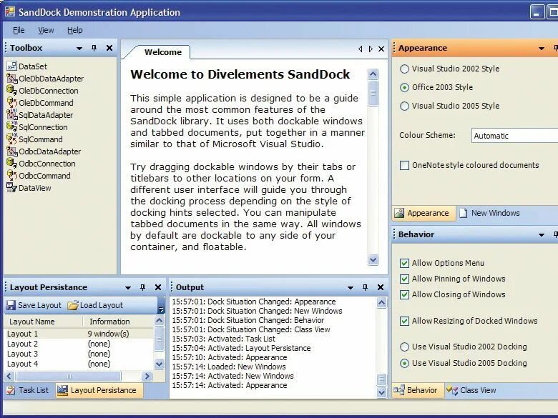558x418 pixels.
Task: Pin the Layout Persistance panel
Action: 142,287
